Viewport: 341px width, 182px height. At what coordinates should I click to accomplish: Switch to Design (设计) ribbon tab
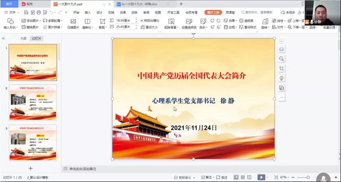[x=99, y=12]
